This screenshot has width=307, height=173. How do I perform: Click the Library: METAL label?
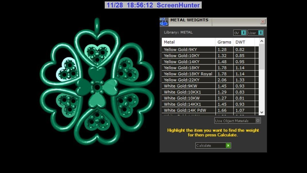(178, 32)
